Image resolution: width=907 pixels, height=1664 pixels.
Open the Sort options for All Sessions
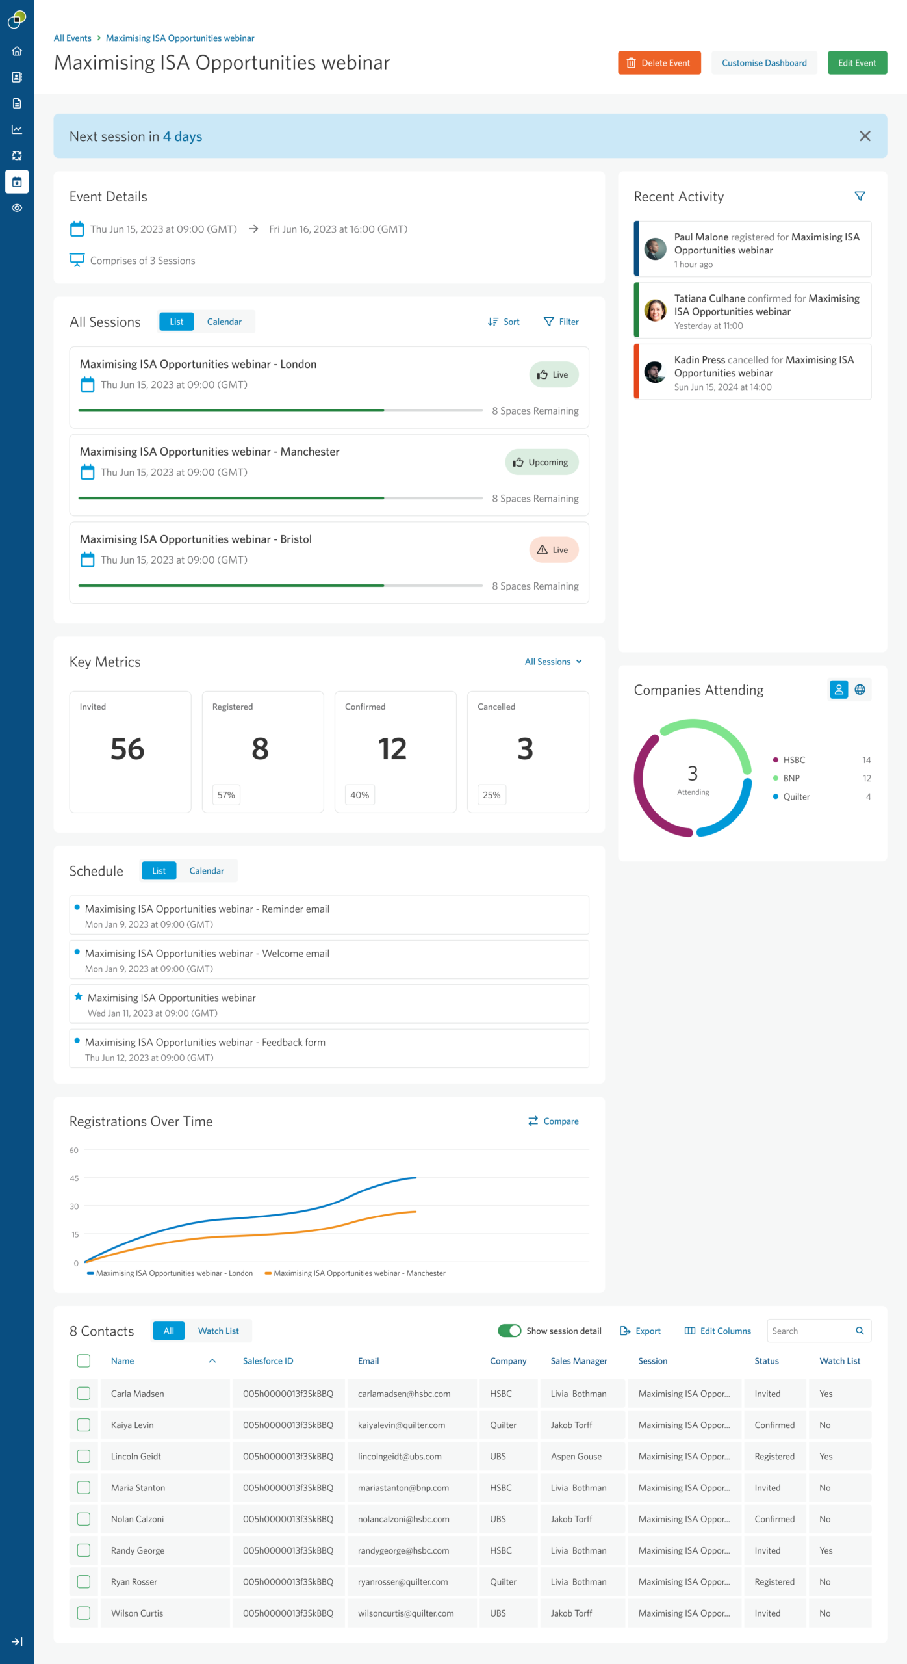(504, 322)
